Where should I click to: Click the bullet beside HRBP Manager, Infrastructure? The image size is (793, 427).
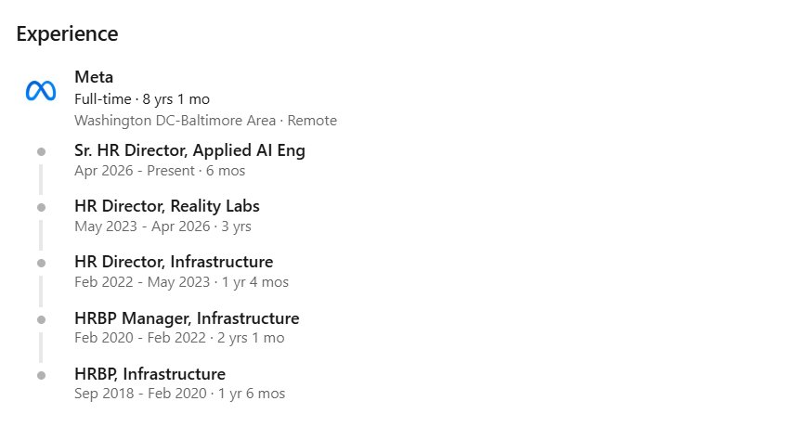point(42,319)
